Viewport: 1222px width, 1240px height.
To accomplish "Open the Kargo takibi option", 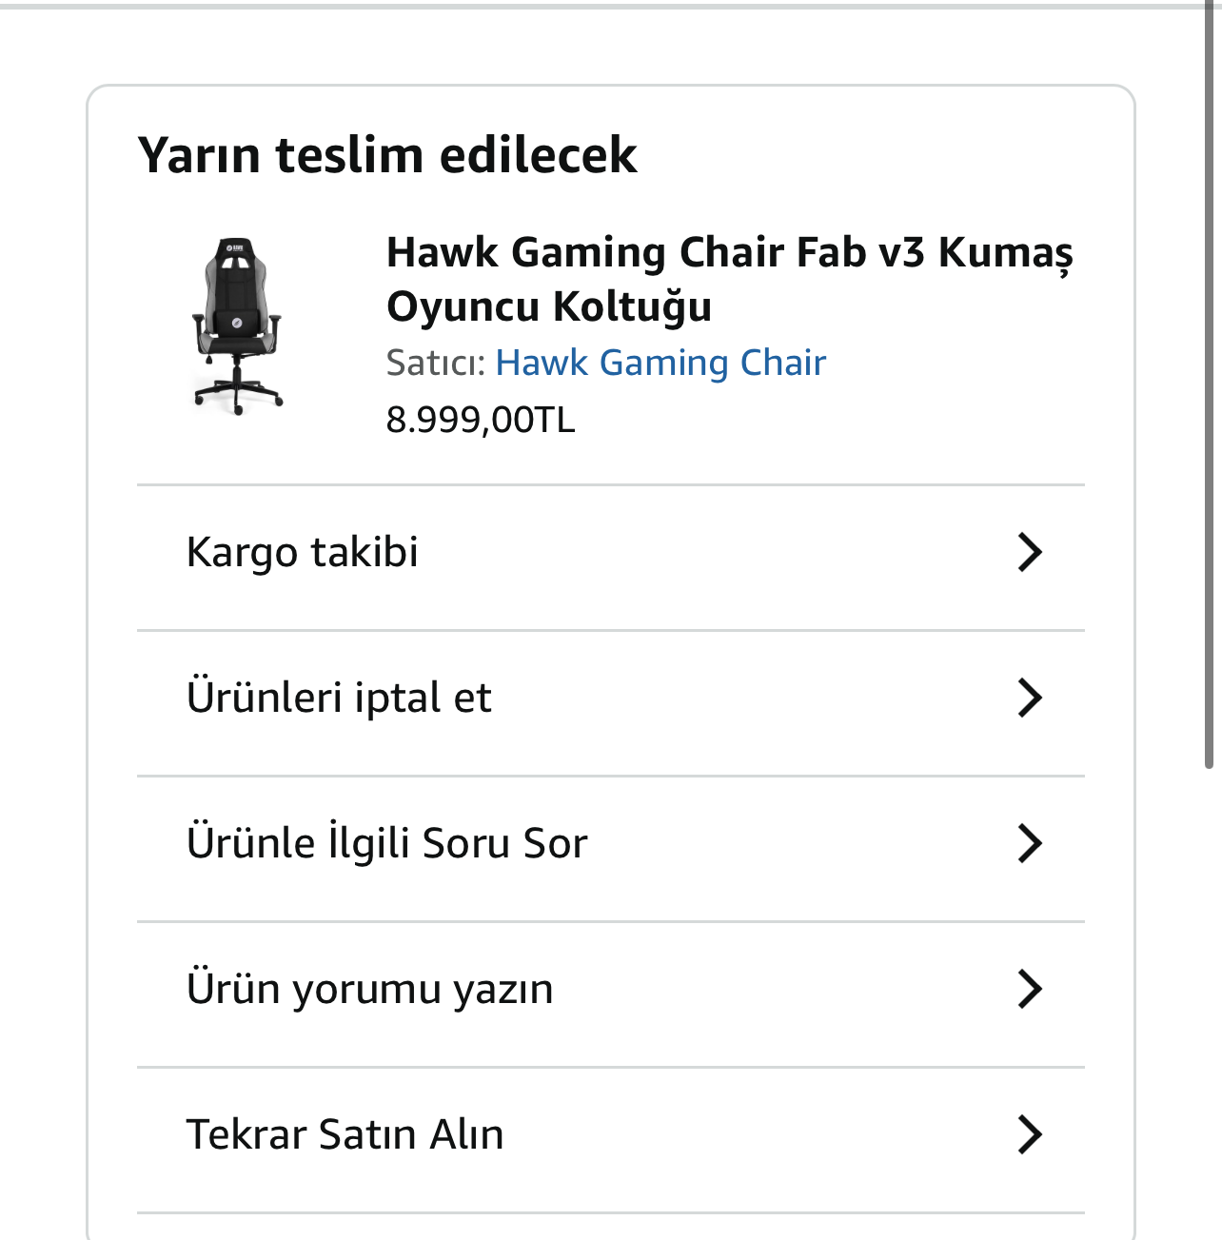I will click(303, 552).
